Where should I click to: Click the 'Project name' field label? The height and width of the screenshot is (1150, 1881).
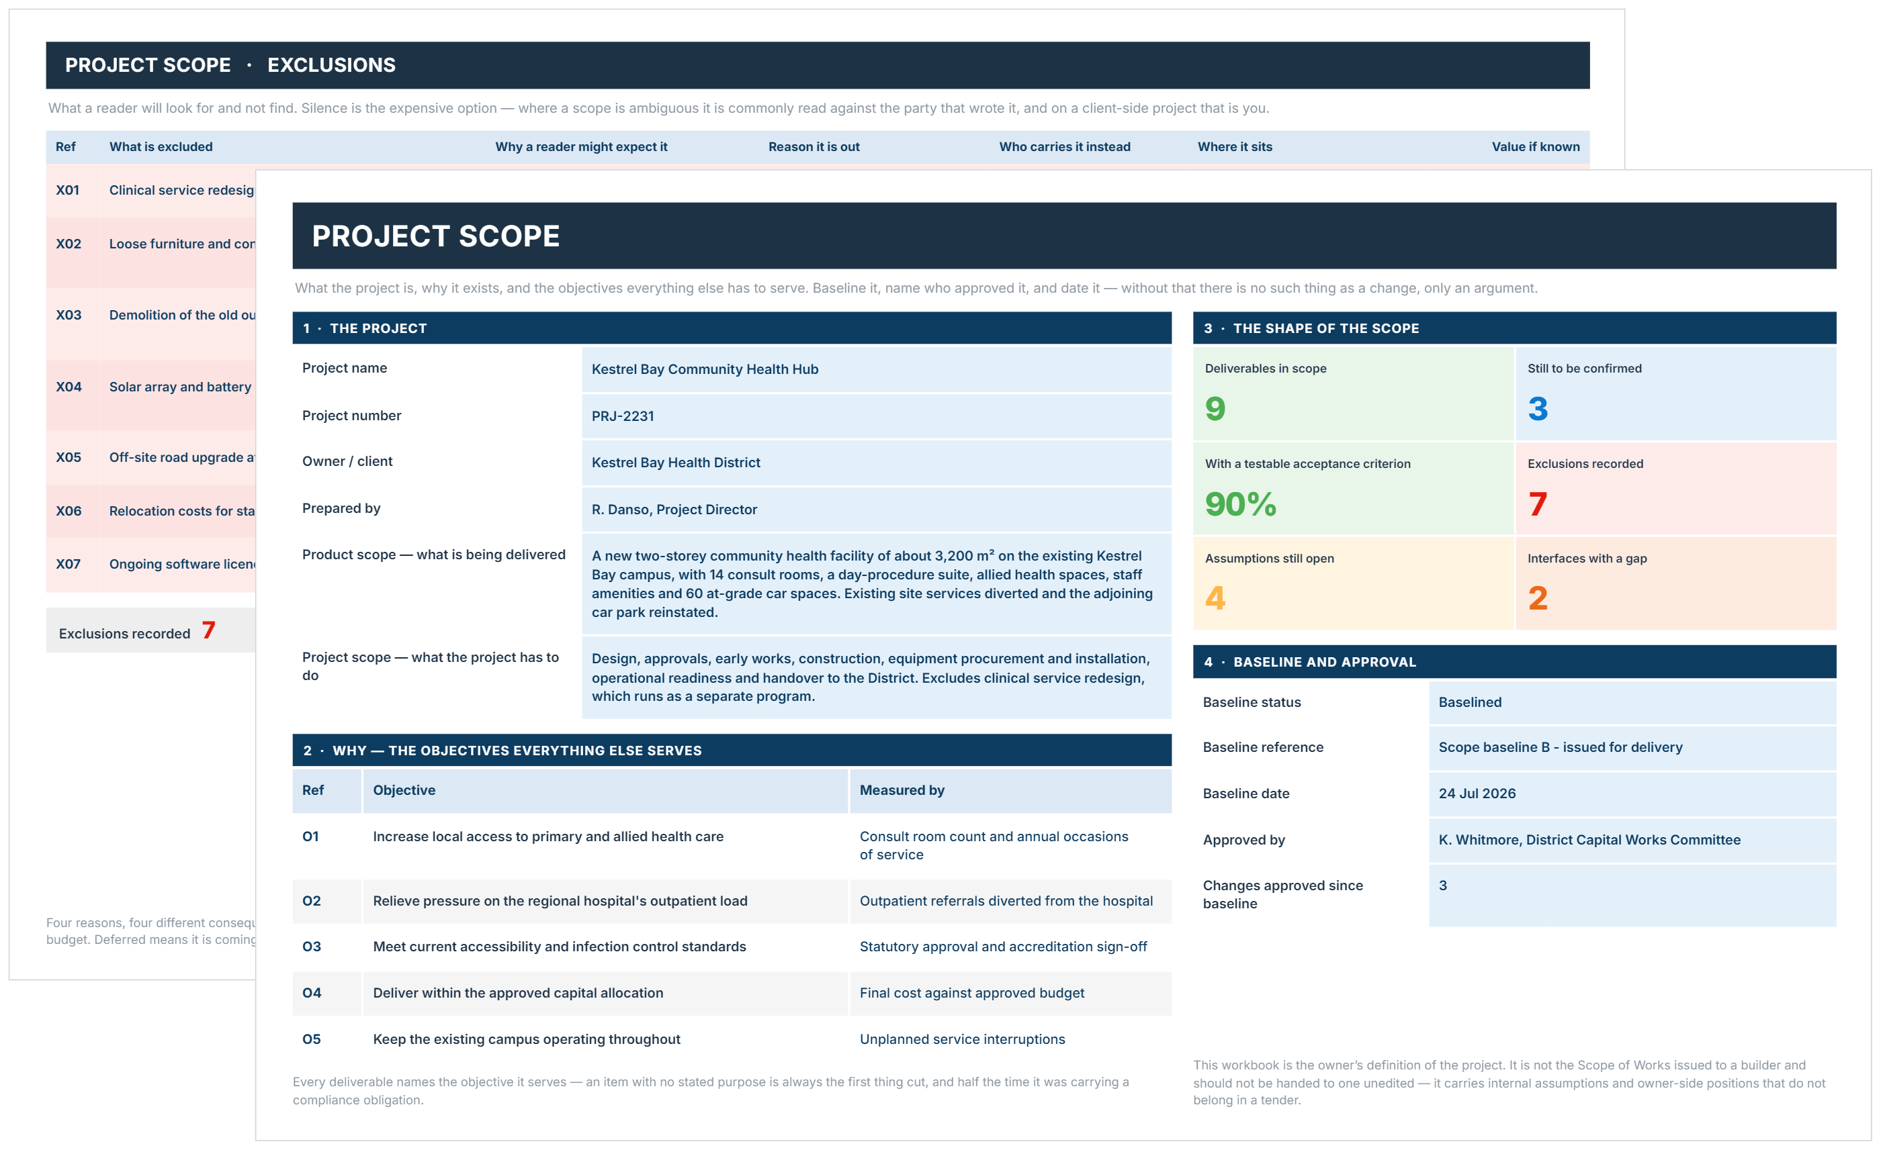coord(344,369)
